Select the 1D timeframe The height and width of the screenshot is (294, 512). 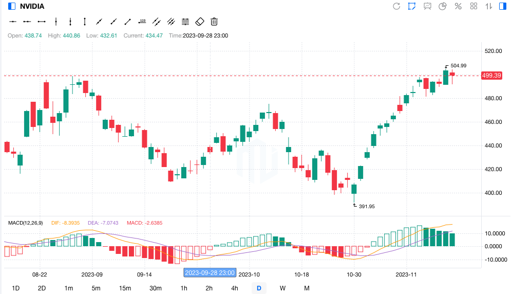pyautogui.click(x=16, y=288)
